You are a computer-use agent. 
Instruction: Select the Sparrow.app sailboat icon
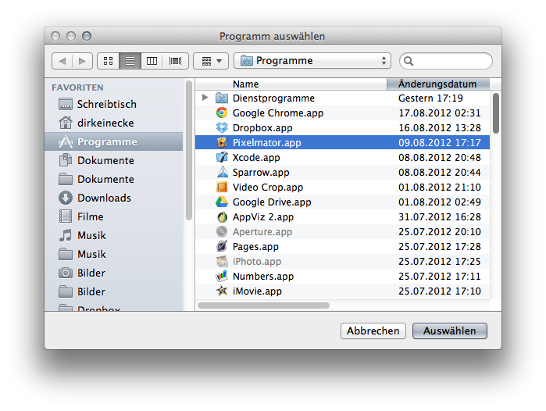coord(222,173)
